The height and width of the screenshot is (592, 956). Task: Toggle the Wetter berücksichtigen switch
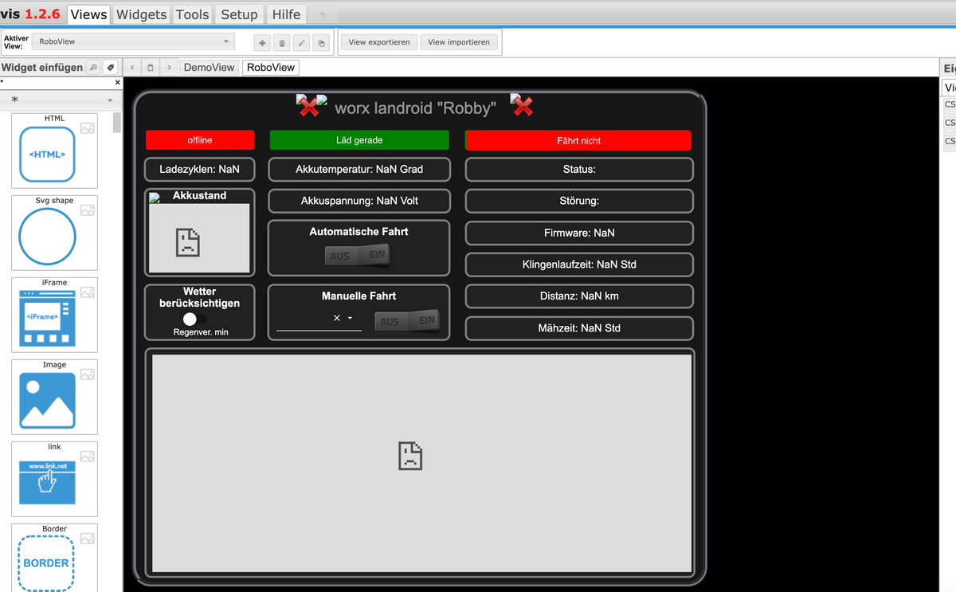[194, 319]
